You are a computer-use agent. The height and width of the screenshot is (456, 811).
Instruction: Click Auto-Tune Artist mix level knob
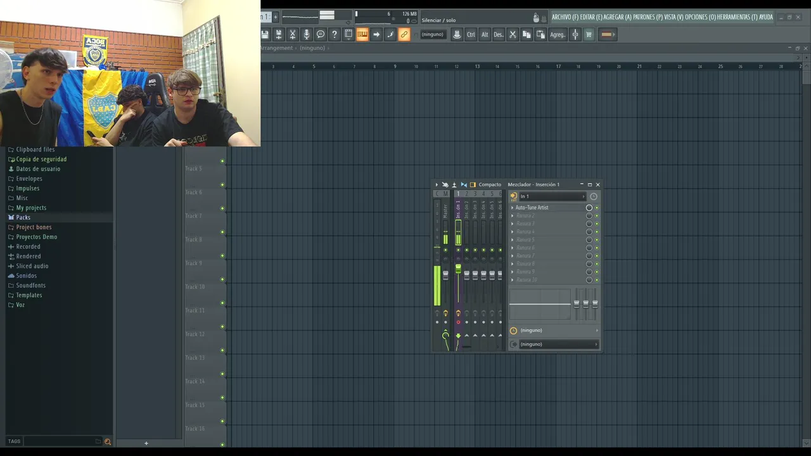coord(589,208)
